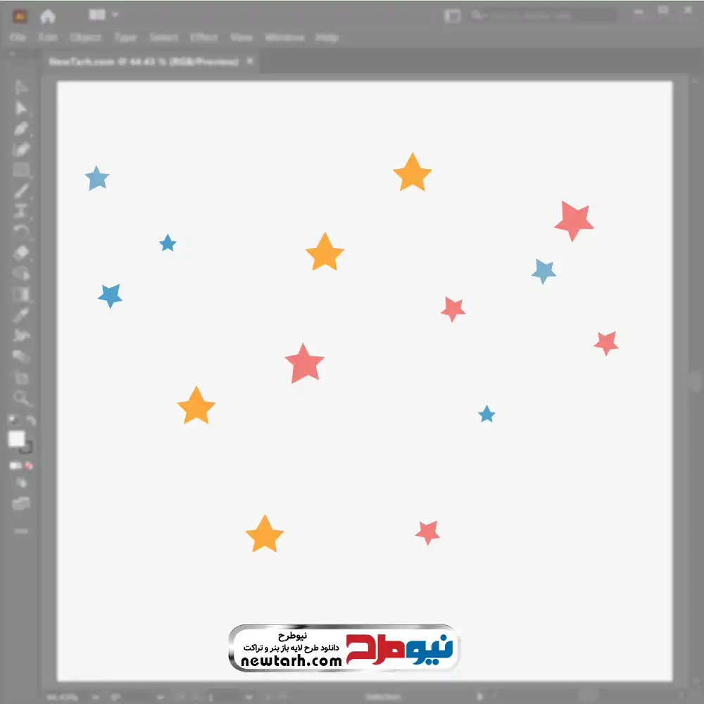Select the Eraser tool

coord(20,253)
